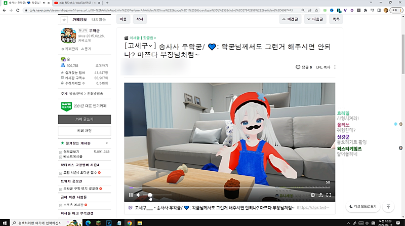This screenshot has height=226, width=405.
Task: Open the three-dot article options menu
Action: coord(335,67)
